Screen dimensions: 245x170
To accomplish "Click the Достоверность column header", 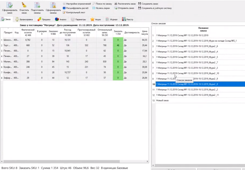I will (x=132, y=32).
